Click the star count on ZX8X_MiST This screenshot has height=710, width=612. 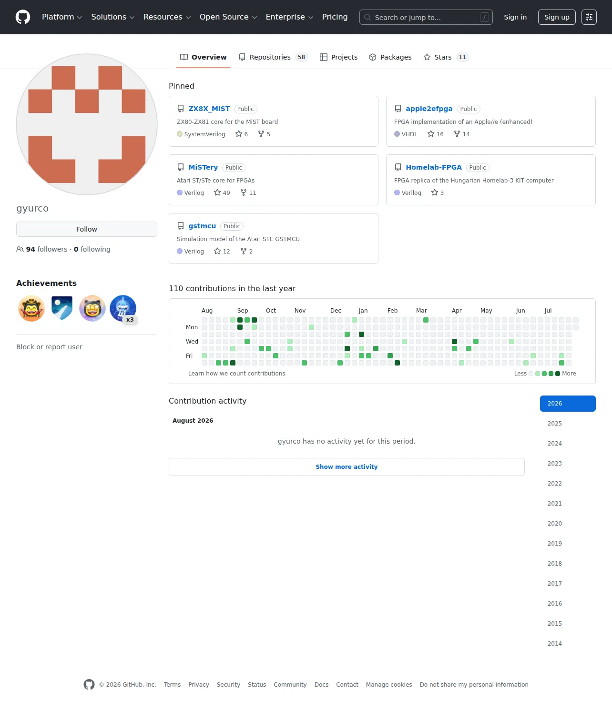[x=242, y=134]
